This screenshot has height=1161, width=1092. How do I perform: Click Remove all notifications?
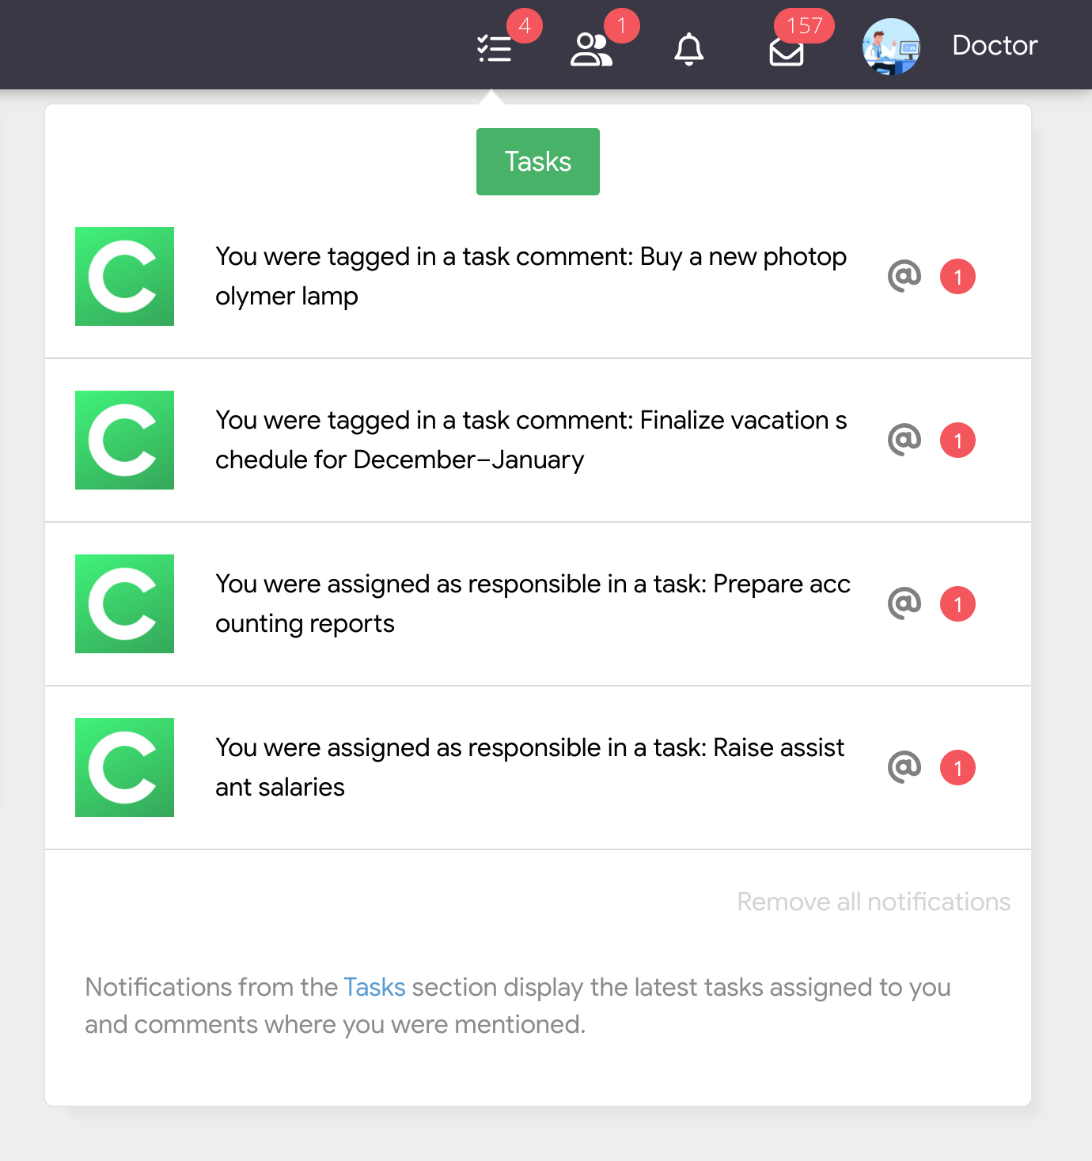[874, 902]
